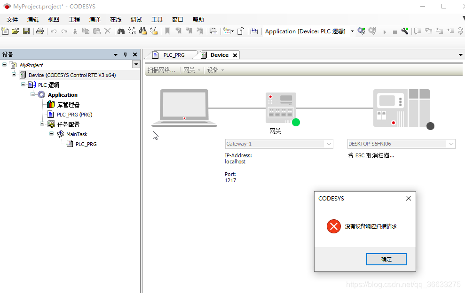Pin the 设备 panel
This screenshot has width=465, height=293.
(126, 54)
